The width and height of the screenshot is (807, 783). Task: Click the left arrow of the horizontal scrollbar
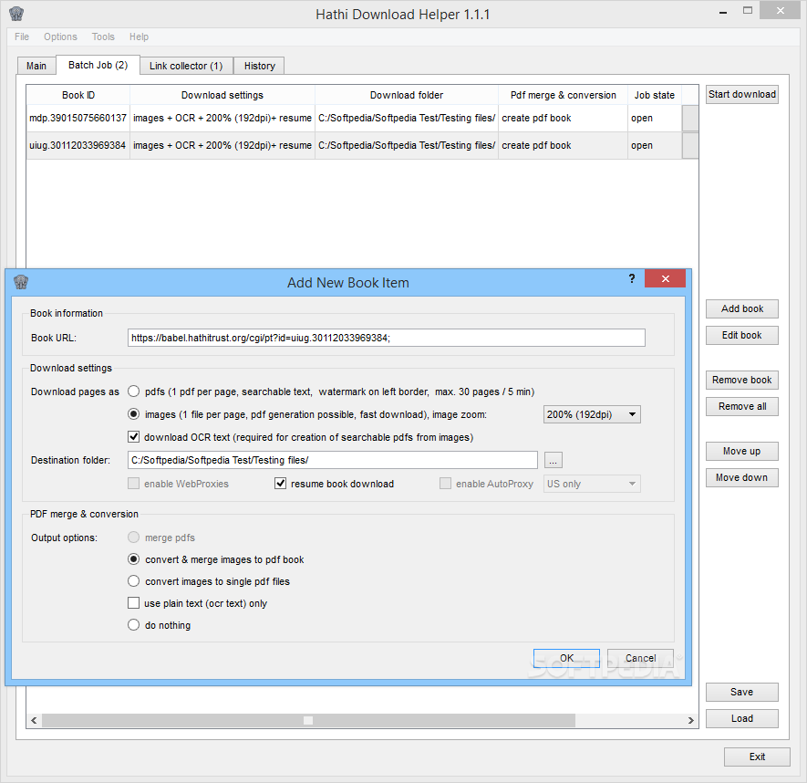[x=34, y=720]
